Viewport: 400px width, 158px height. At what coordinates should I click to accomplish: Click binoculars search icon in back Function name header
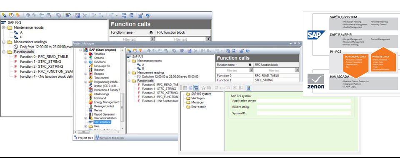pyautogui.click(x=151, y=32)
